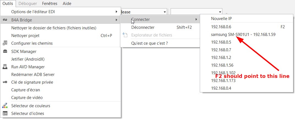Click the B4A Bridge link icon
This screenshot has height=119, width=295.
tap(5, 20)
